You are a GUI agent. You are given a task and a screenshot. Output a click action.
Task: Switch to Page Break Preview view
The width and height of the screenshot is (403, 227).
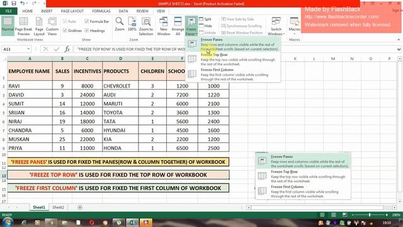tap(23, 26)
